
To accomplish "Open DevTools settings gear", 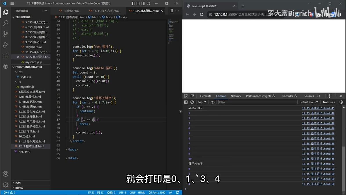I will 329,96.
